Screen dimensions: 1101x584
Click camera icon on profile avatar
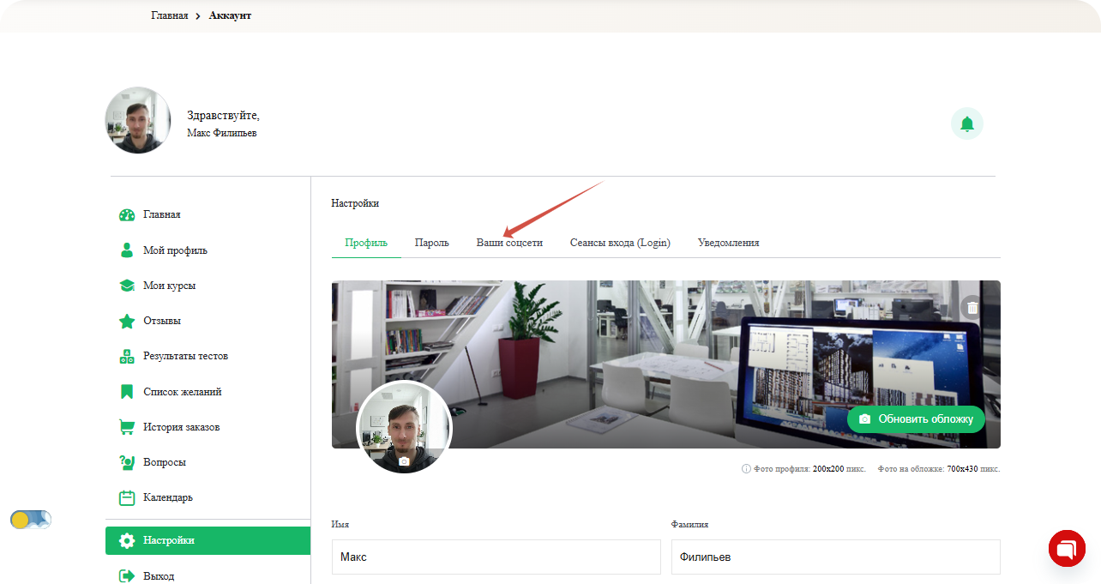pyautogui.click(x=404, y=461)
